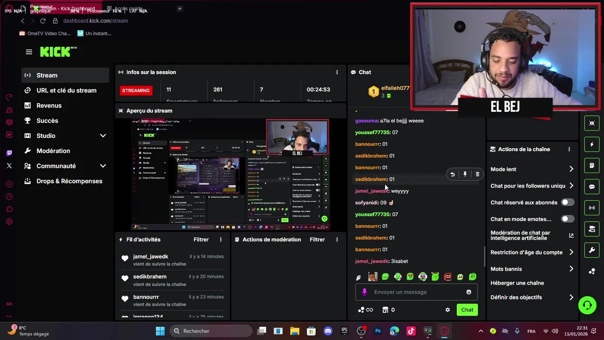Click the shop icon below chat

point(385,310)
